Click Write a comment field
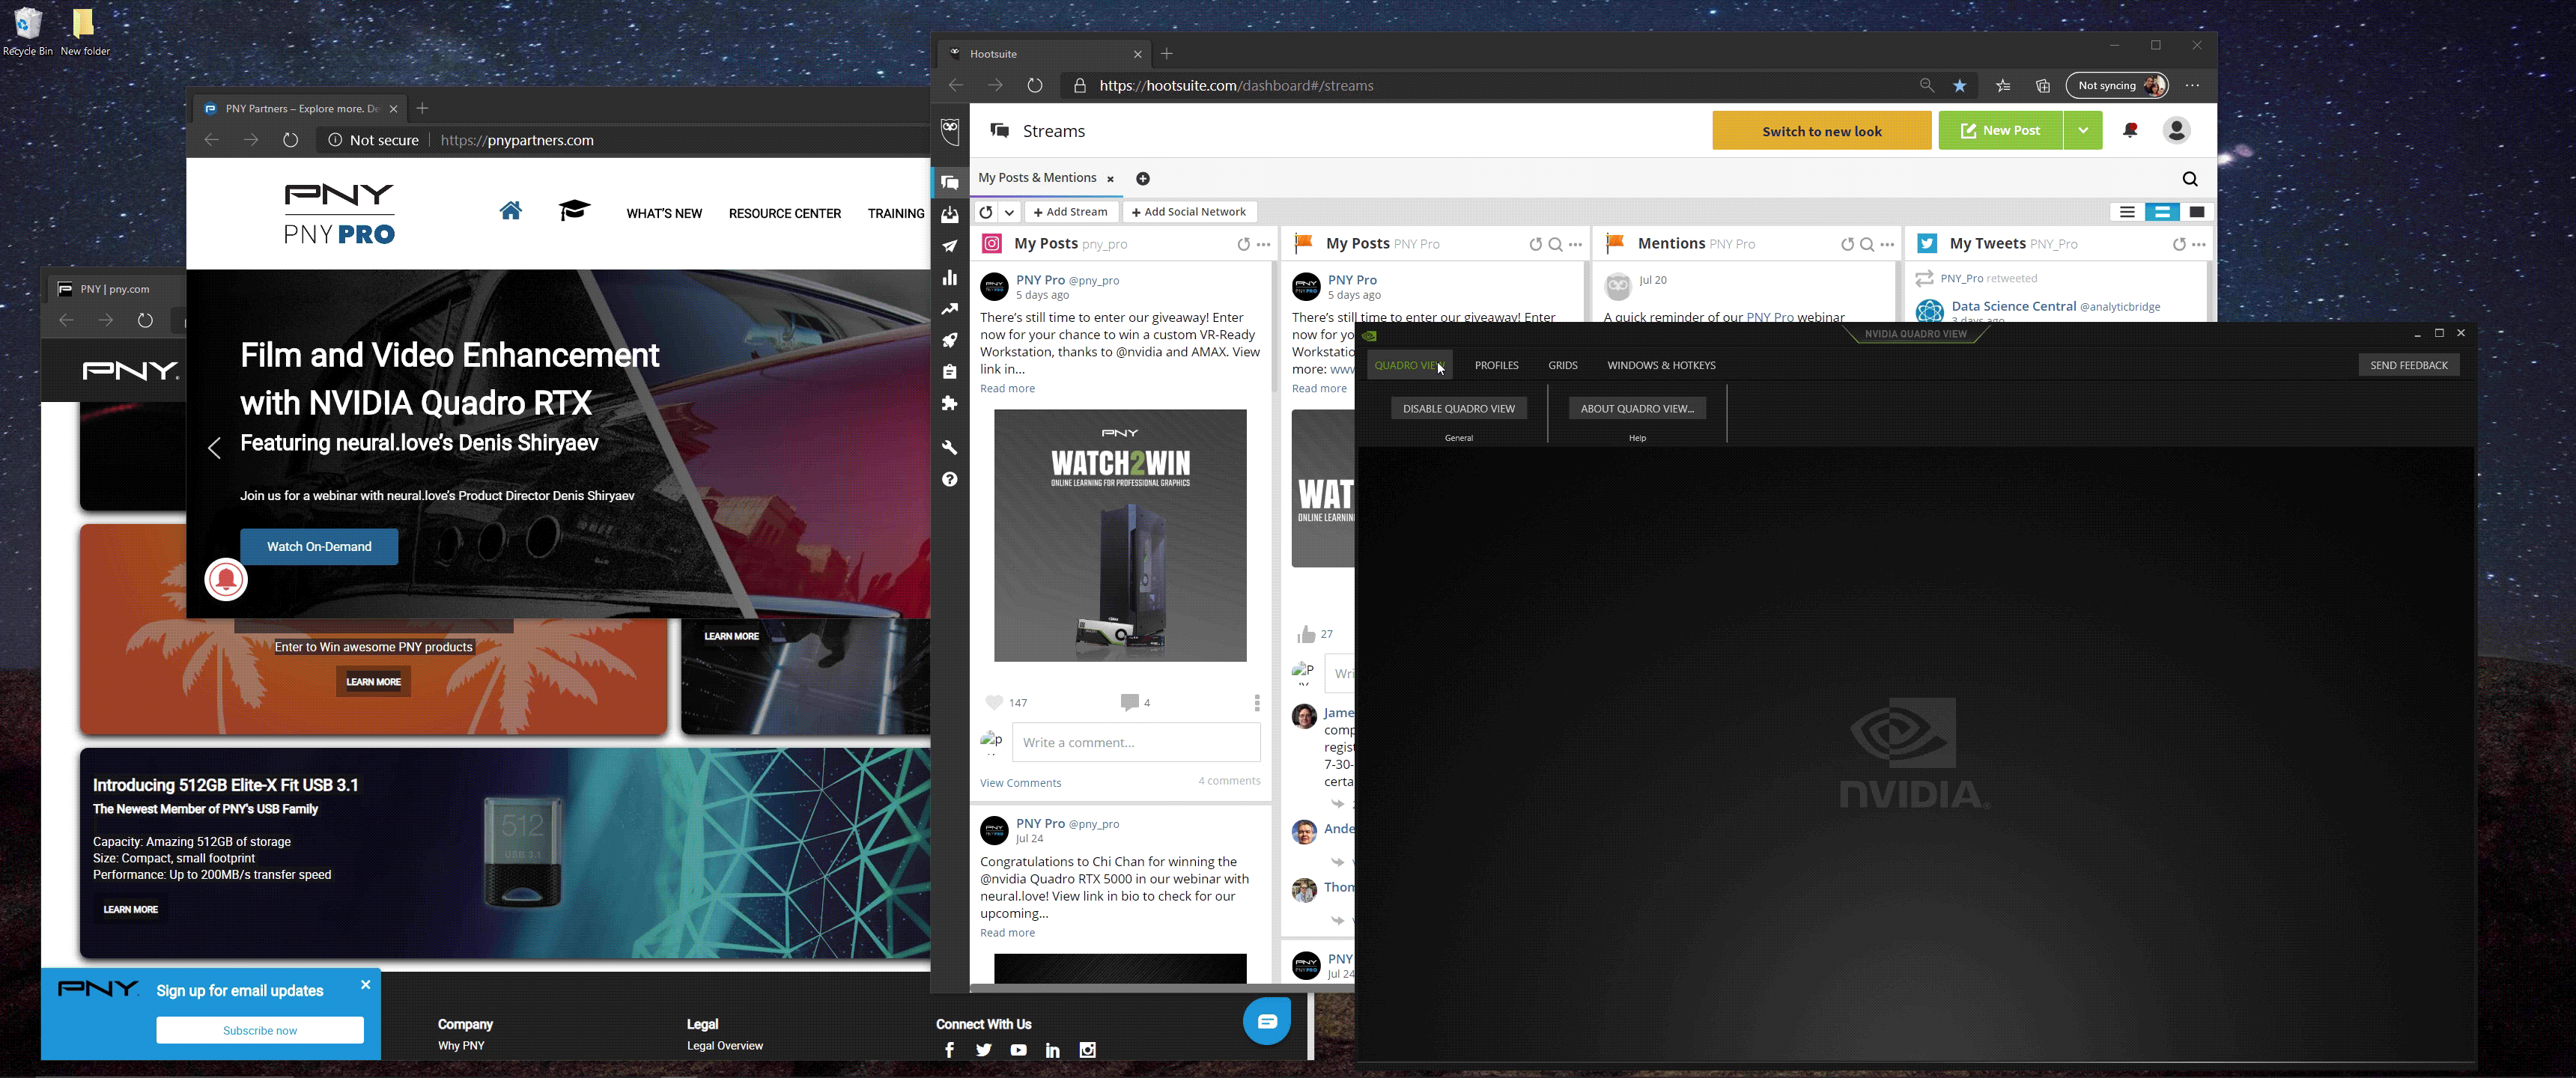Viewport: 2576px width, 1078px height. point(1136,742)
